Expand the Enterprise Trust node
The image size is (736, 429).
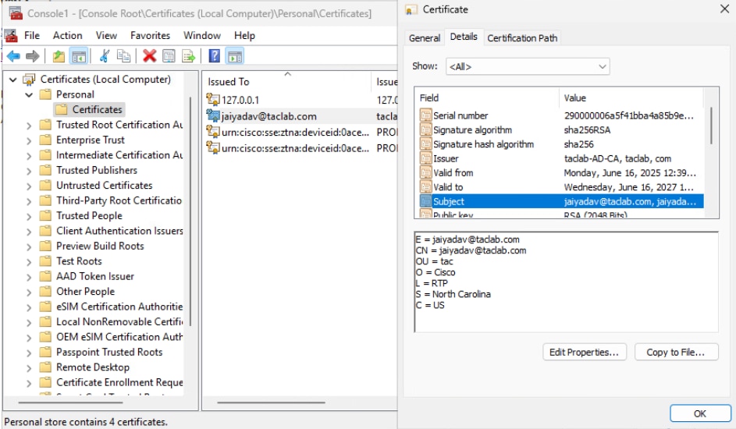[29, 140]
